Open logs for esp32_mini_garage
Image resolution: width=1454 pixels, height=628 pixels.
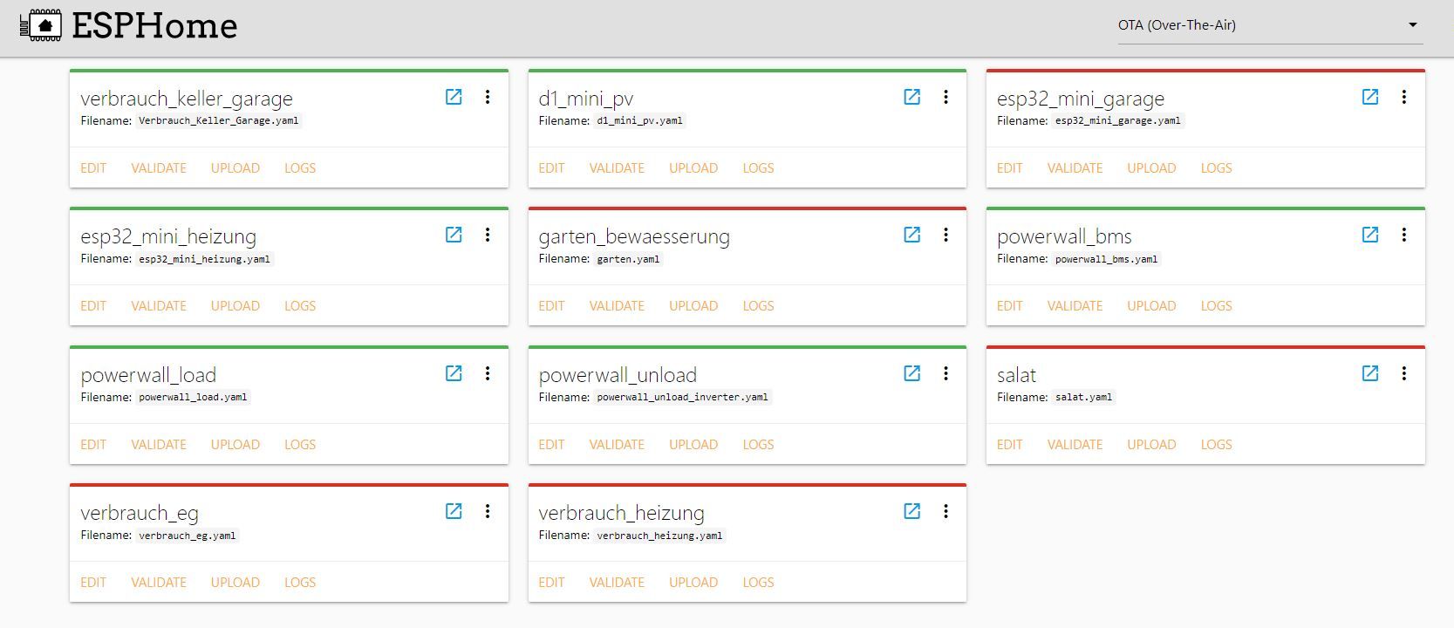[1216, 168]
